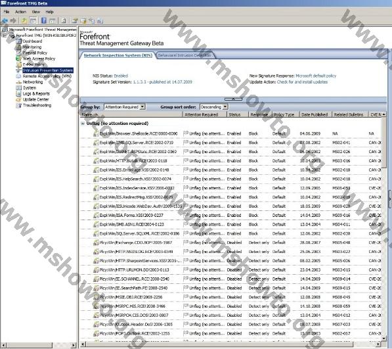Click the Back arrow in the toolbar
This screenshot has height=349, width=392.
(5, 21)
